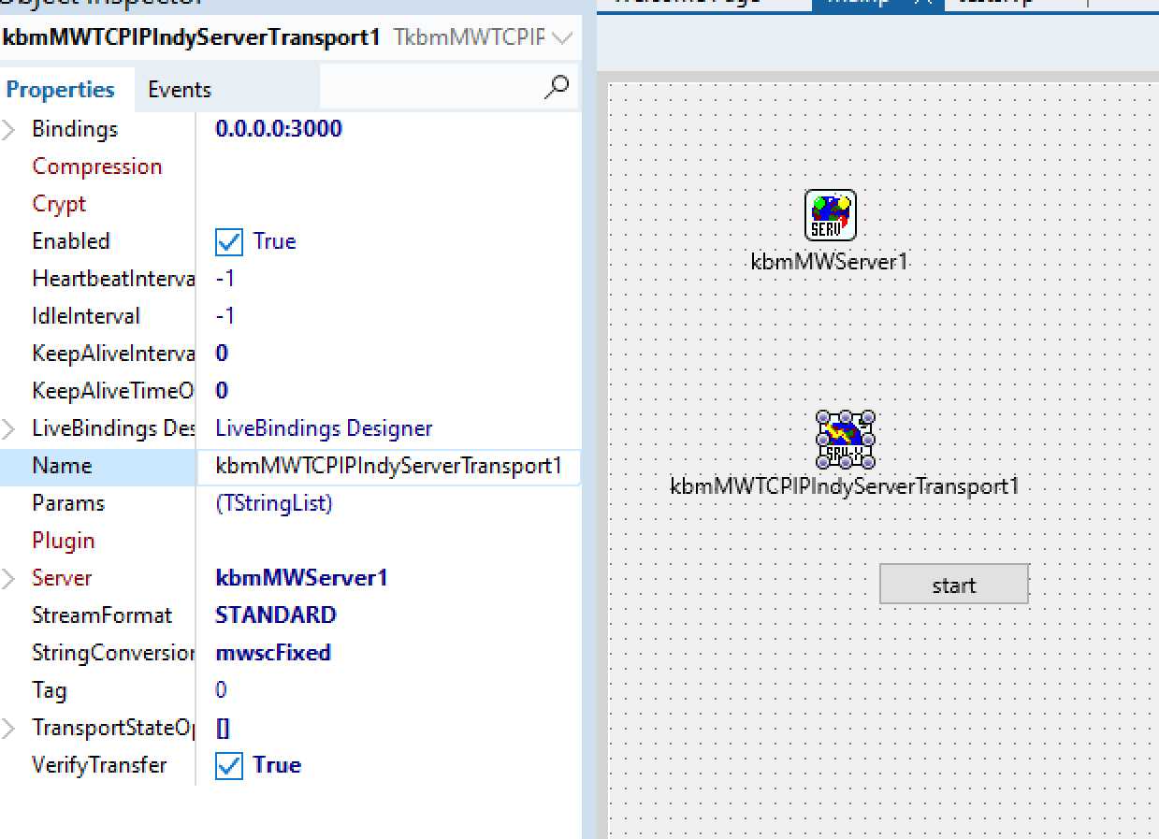Edit the Name property value field
Viewport: 1159px width, 839px height.
[389, 466]
